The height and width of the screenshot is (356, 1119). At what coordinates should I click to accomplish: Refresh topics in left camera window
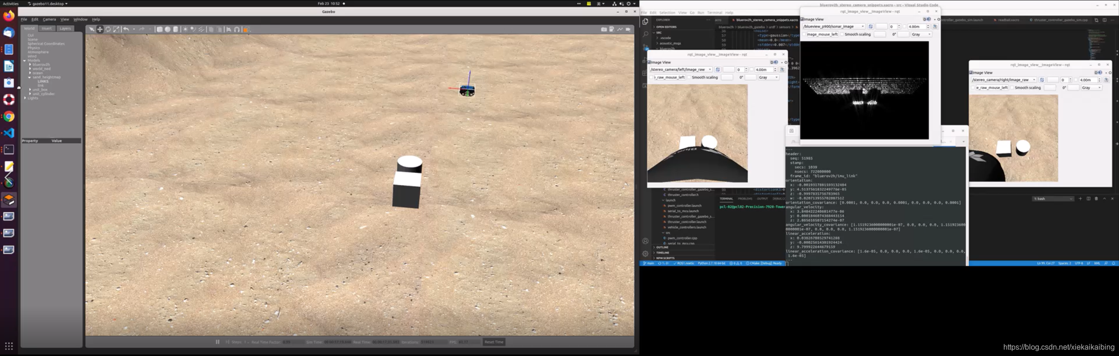coord(718,69)
